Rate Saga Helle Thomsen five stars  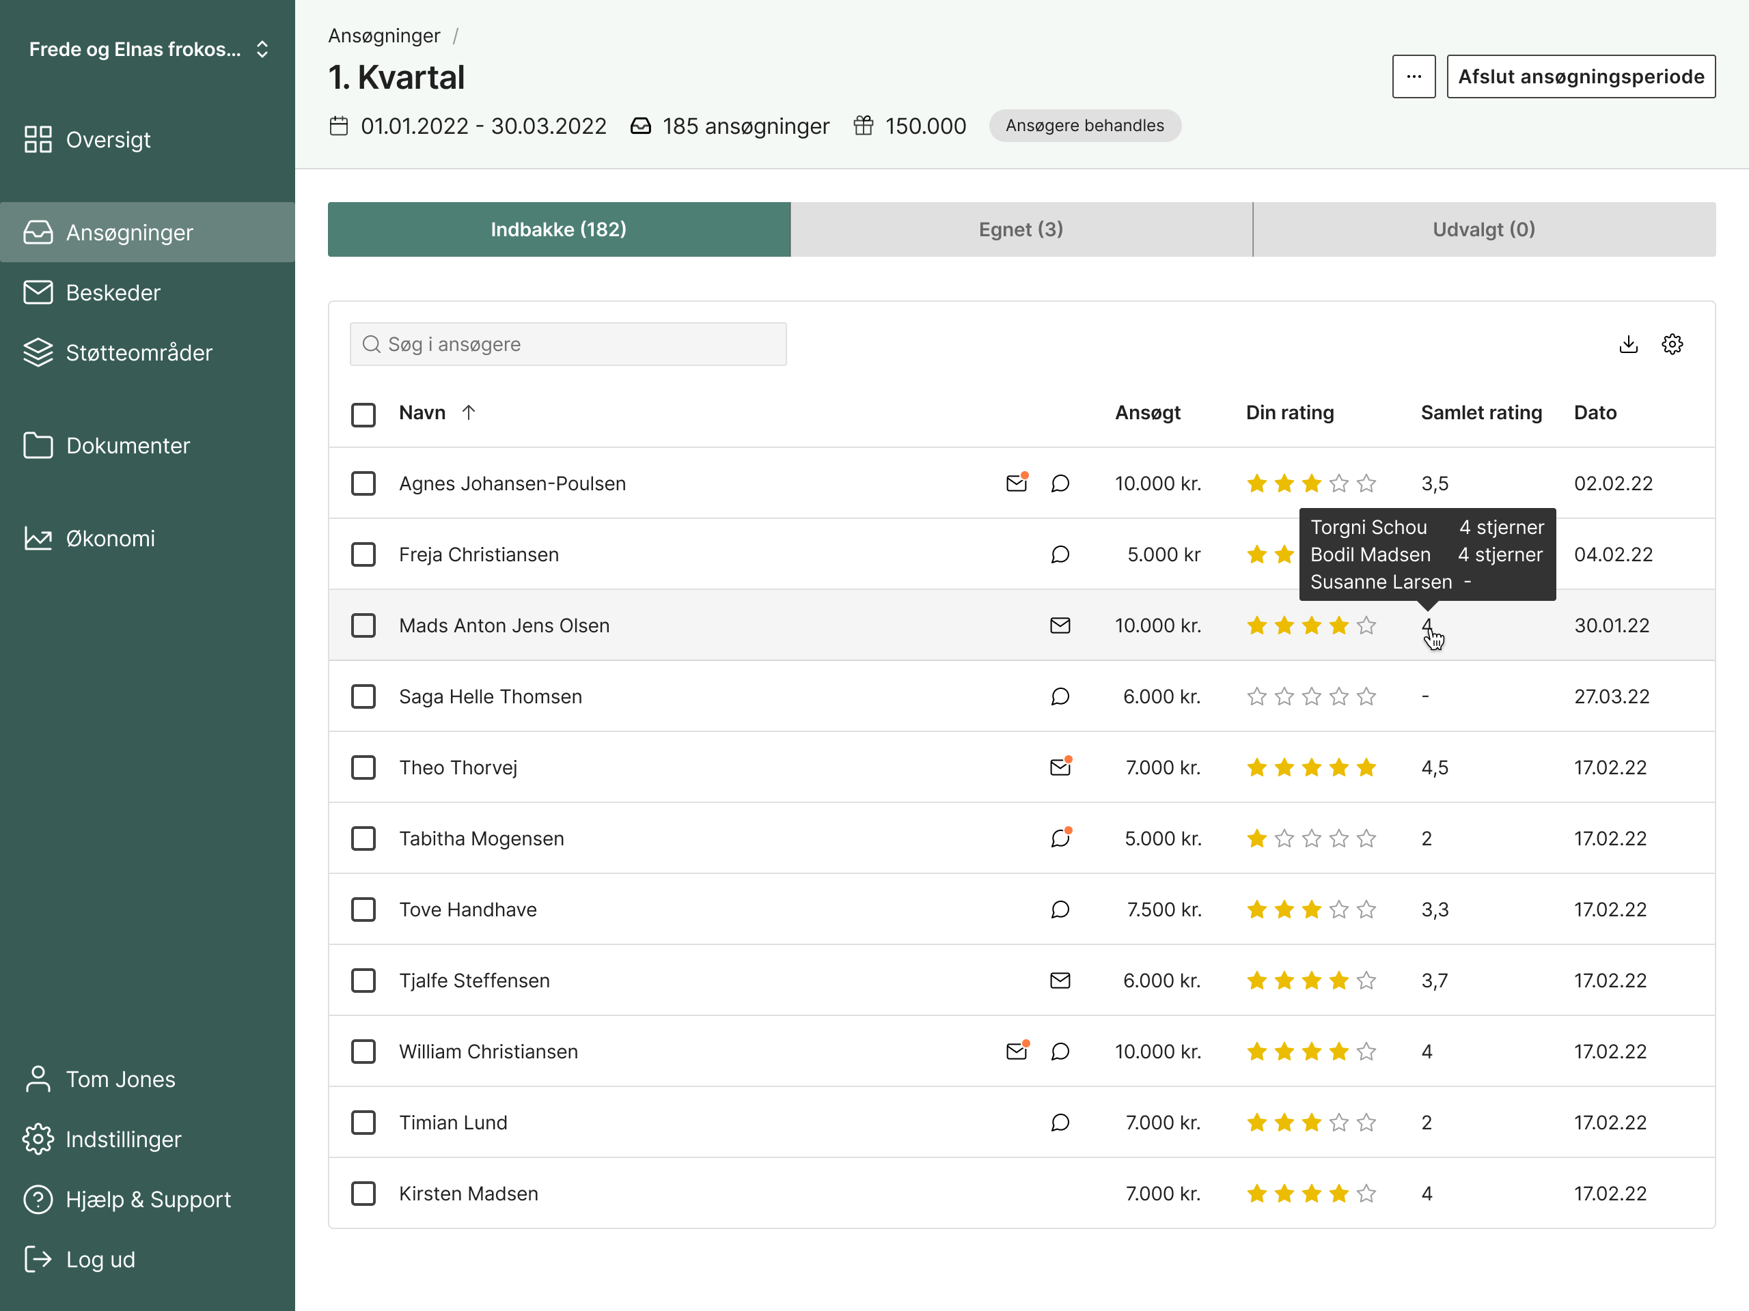pyautogui.click(x=1366, y=696)
